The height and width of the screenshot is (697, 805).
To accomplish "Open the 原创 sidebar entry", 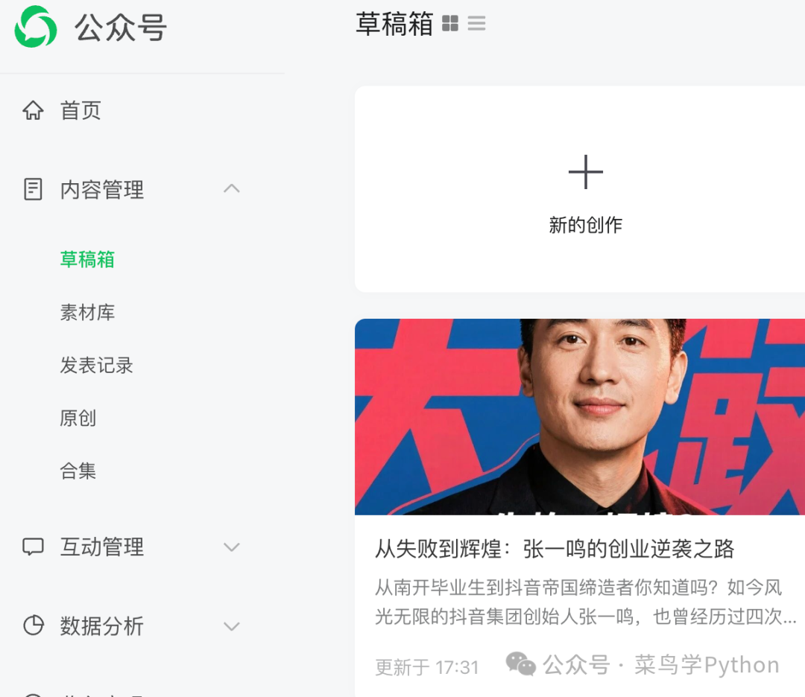I will pos(78,418).
